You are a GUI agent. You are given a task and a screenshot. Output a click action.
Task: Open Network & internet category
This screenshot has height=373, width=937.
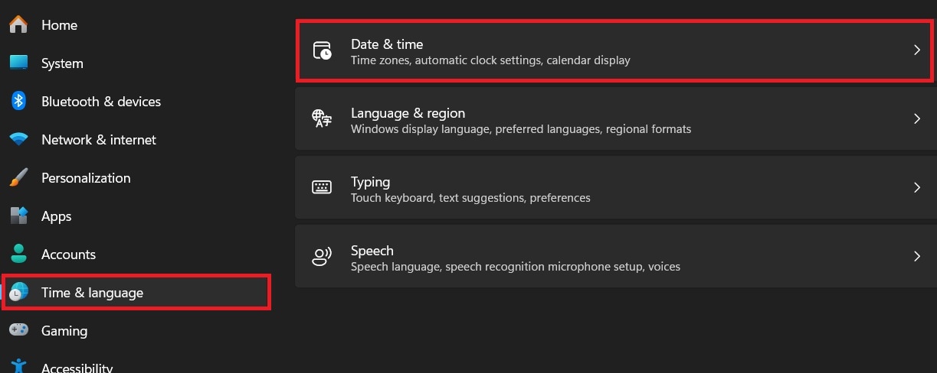pyautogui.click(x=99, y=140)
